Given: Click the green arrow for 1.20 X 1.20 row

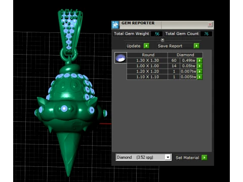Looking at the screenshot, I should (x=199, y=71).
